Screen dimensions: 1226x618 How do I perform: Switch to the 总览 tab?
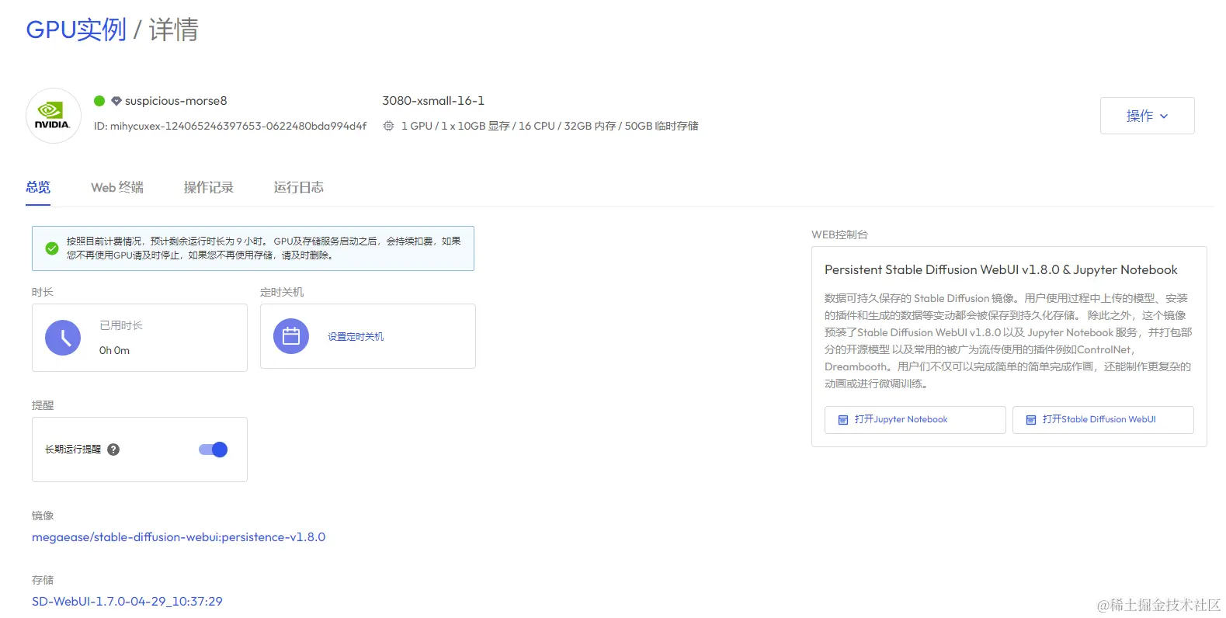[38, 187]
